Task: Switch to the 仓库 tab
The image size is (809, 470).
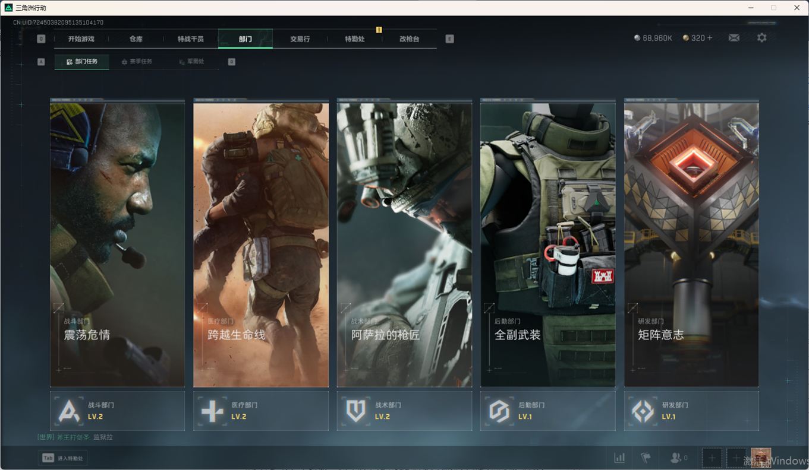Action: coord(136,39)
